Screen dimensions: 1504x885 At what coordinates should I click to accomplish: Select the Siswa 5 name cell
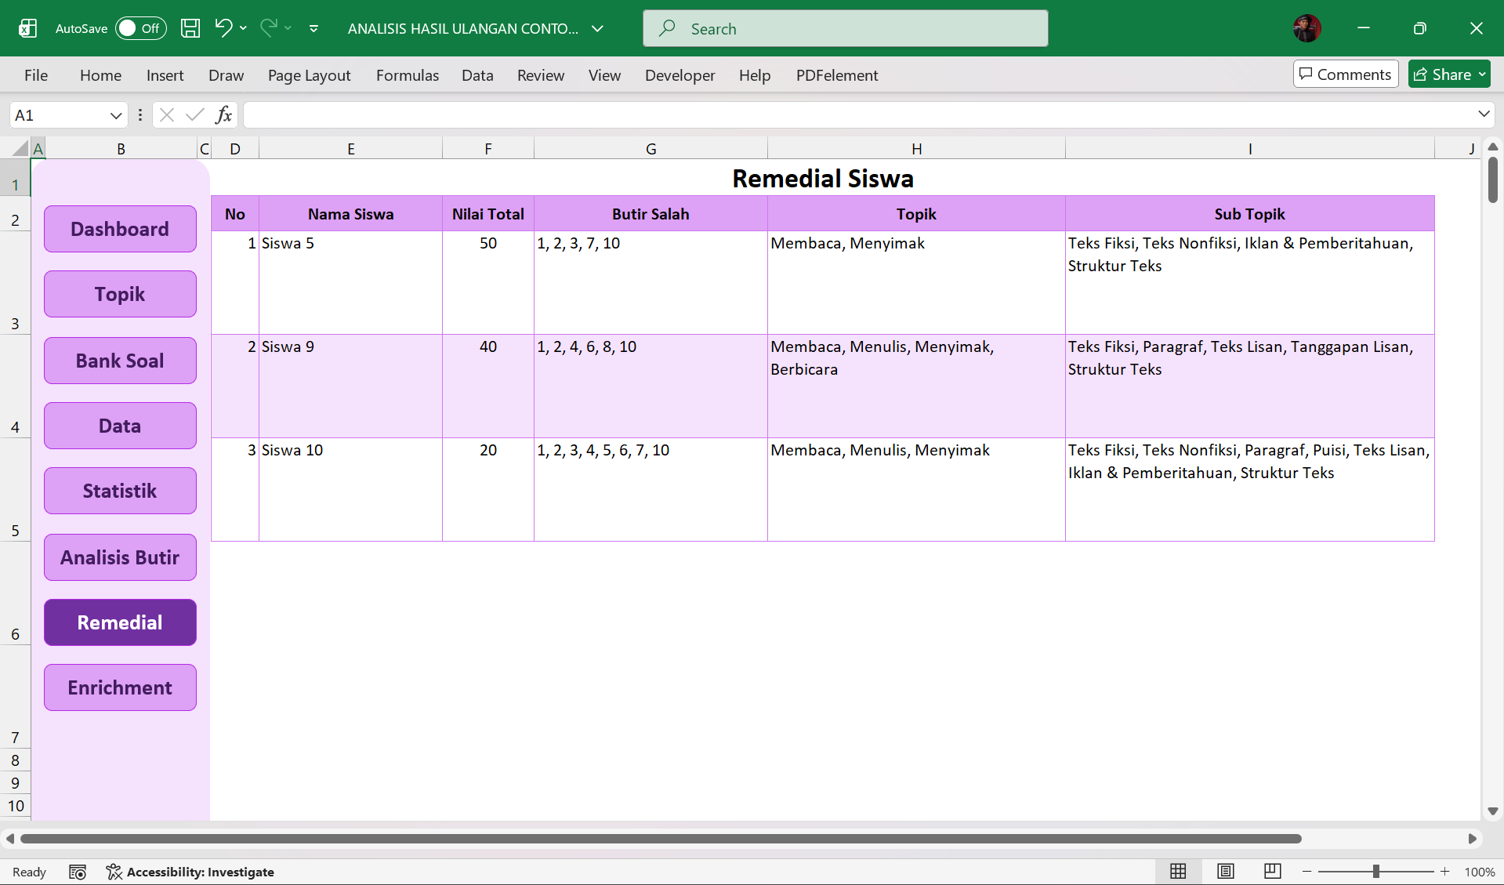pyautogui.click(x=350, y=283)
